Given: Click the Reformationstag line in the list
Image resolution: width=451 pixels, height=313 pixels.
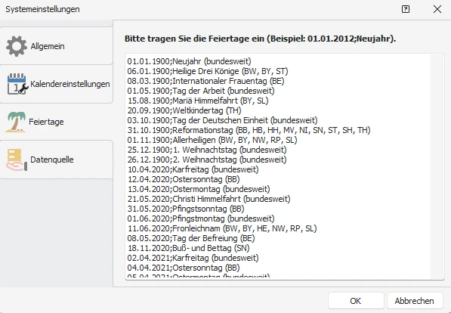Looking at the screenshot, I should (249, 130).
